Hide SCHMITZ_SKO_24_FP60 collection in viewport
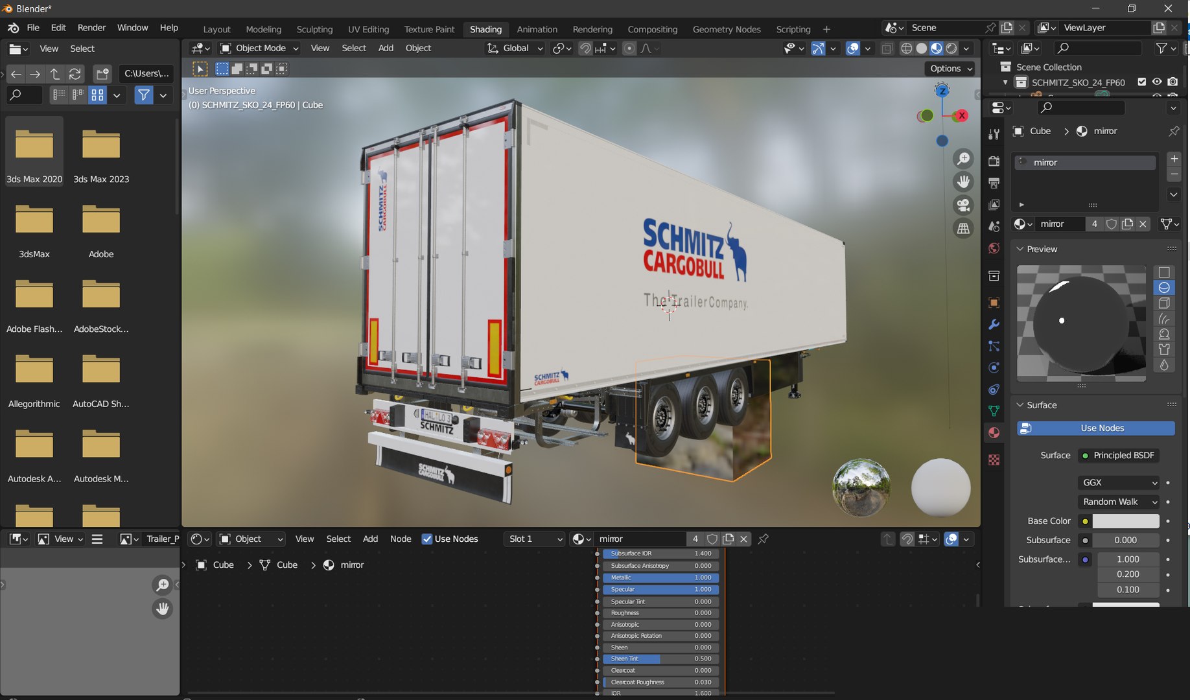 pyautogui.click(x=1157, y=82)
